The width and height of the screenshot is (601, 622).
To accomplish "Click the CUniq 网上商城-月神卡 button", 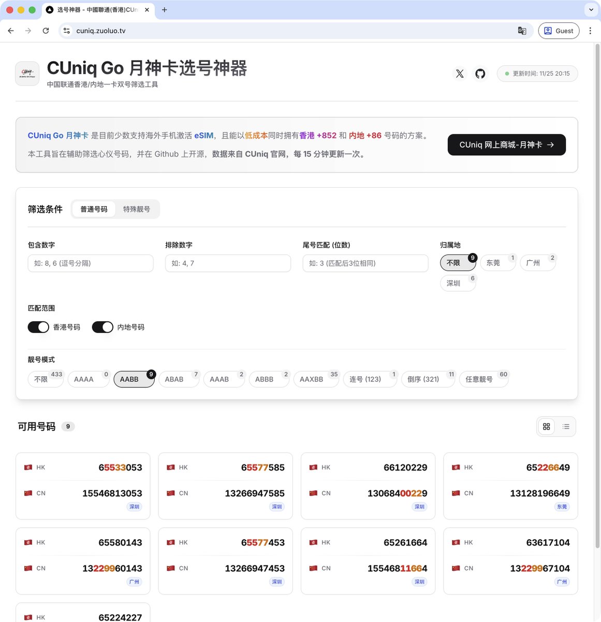I will coord(506,145).
